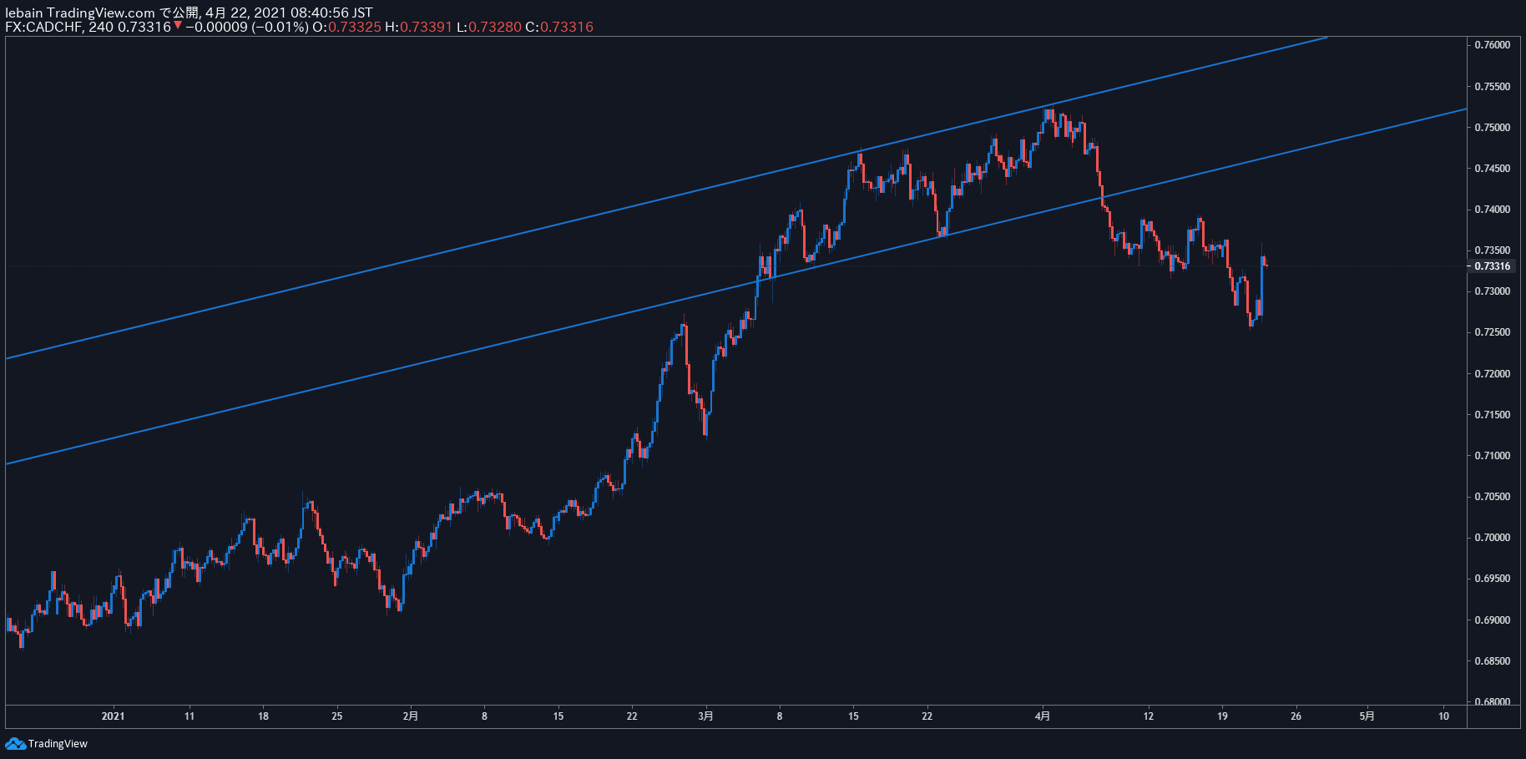Click the TradingView cloud logo icon

(15, 743)
